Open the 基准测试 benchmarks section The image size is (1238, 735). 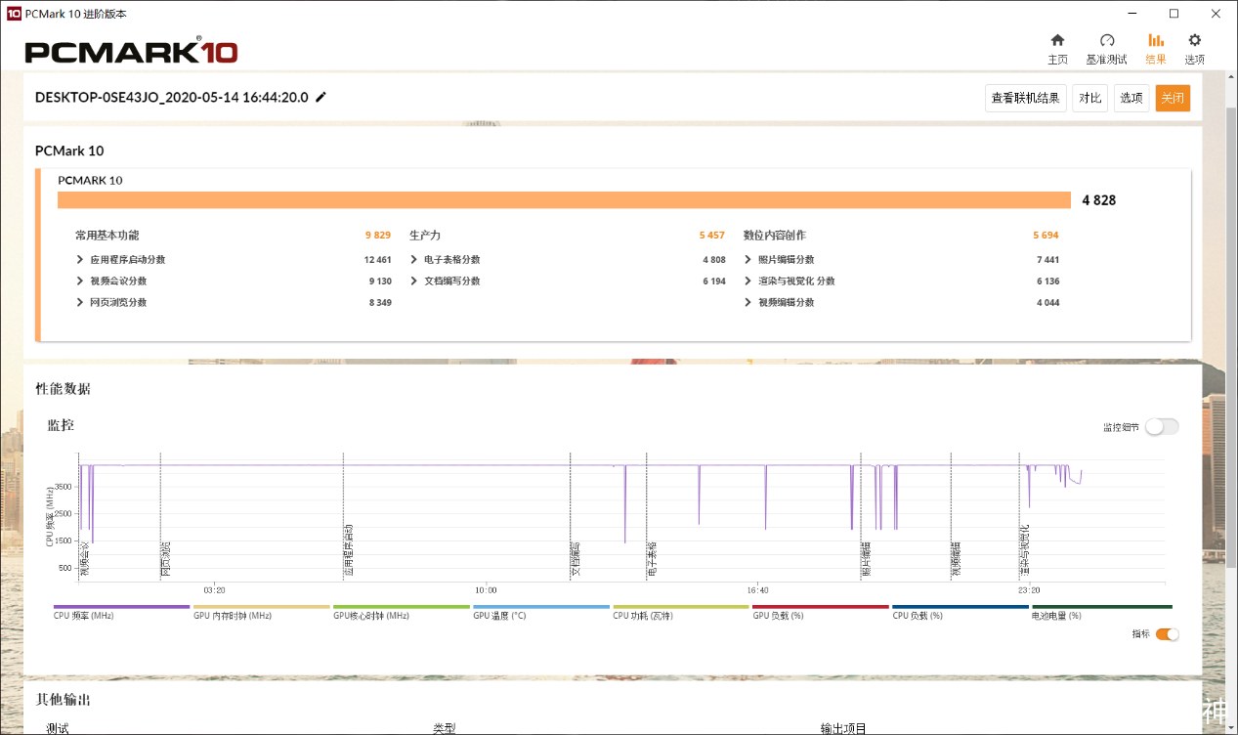(1106, 49)
